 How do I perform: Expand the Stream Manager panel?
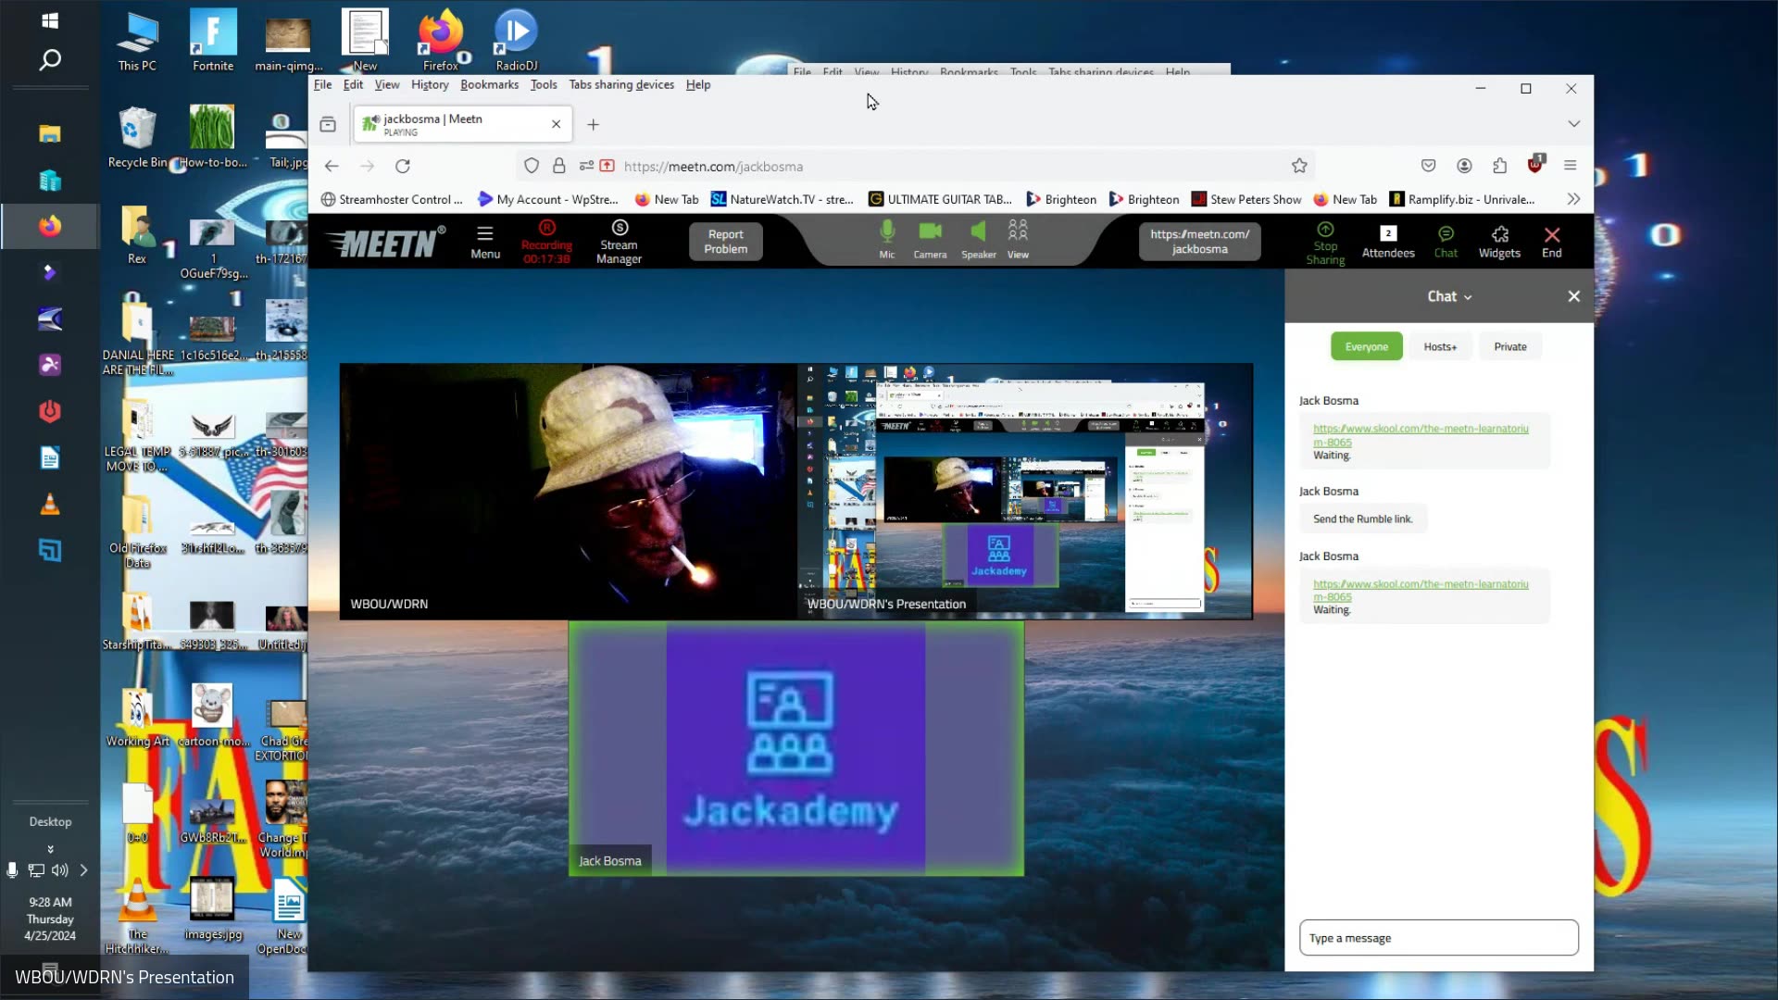coord(620,241)
